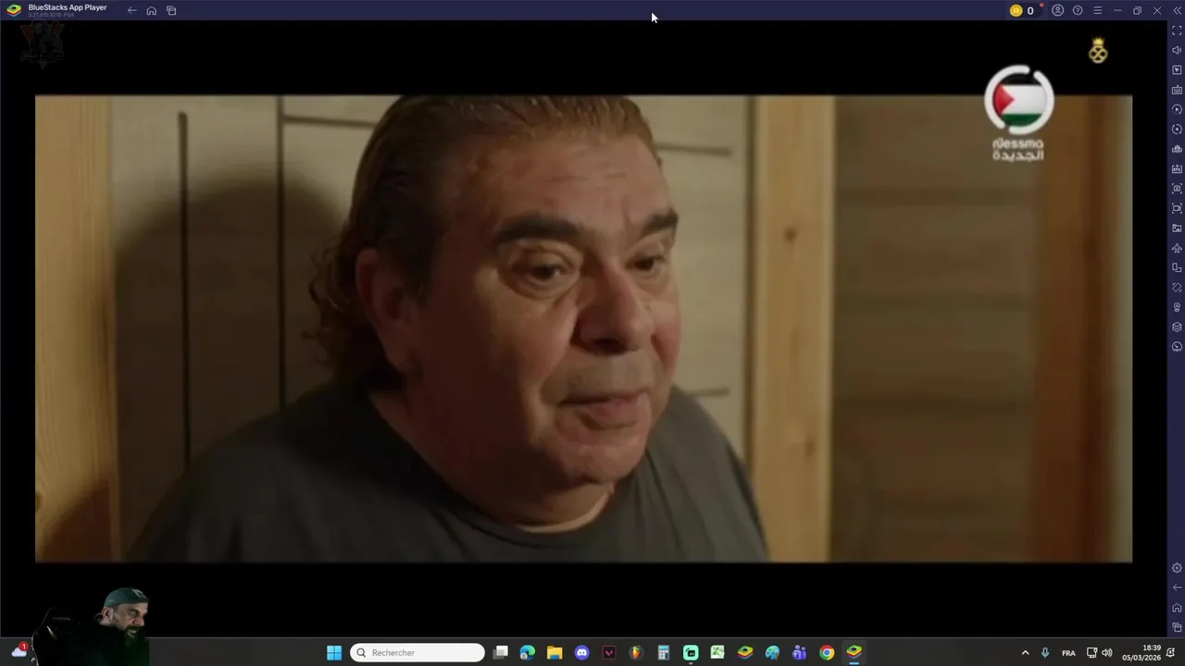Click the sidebar recent apps icon at bottom

(x=1177, y=627)
